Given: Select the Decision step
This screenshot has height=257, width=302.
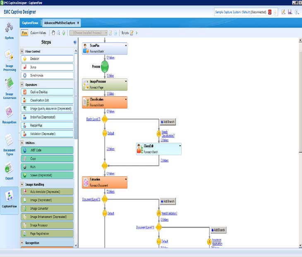Looking at the screenshot, I should 47,59.
